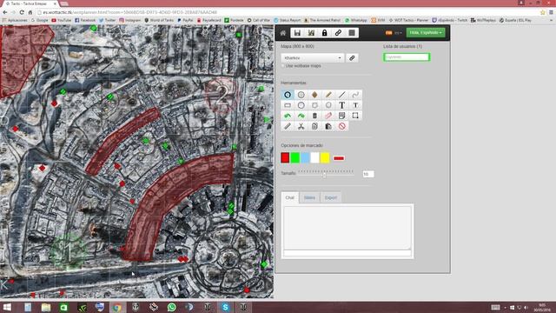This screenshot has width=556, height=313.
Task: Click the green redo arrow
Action: tap(301, 116)
